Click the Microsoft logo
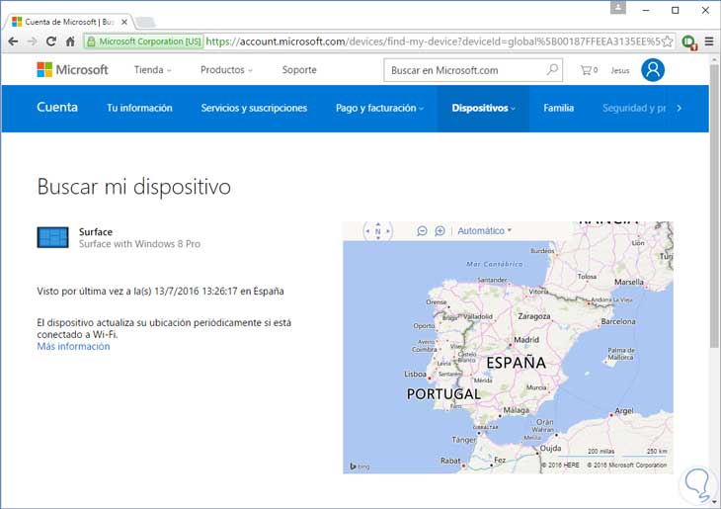Viewport: 721px width, 509px height. point(73,70)
